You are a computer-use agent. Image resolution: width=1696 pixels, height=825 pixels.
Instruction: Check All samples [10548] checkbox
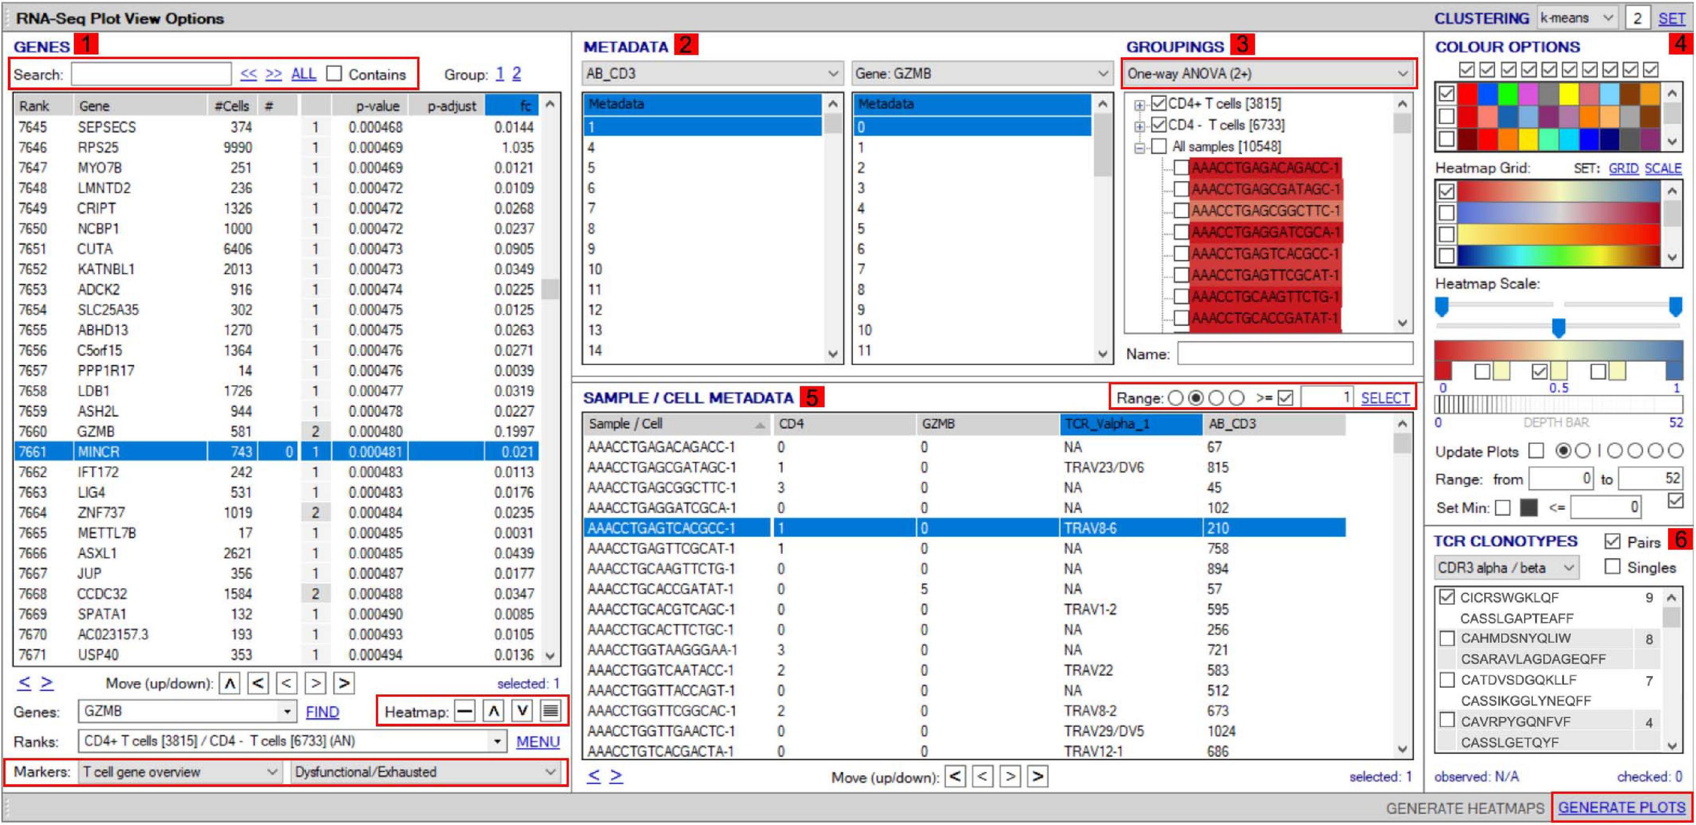point(1159,146)
